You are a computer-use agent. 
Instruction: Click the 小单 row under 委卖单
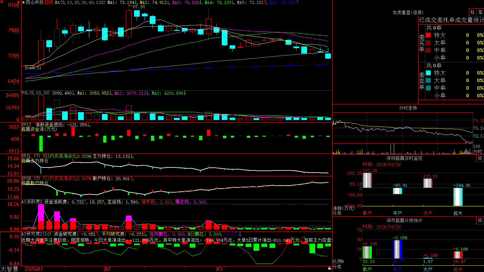(x=455, y=96)
